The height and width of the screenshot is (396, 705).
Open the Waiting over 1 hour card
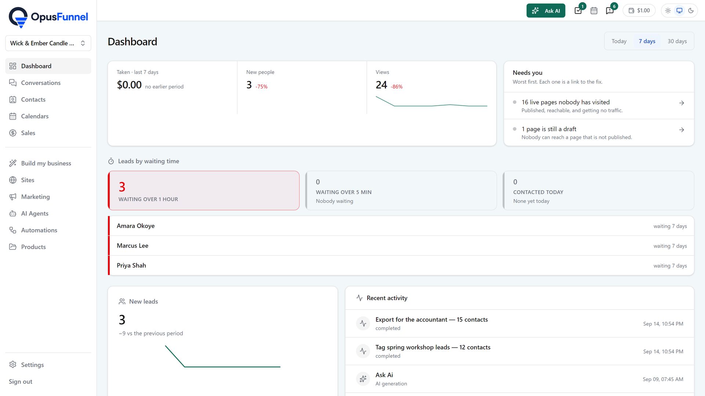tap(203, 191)
